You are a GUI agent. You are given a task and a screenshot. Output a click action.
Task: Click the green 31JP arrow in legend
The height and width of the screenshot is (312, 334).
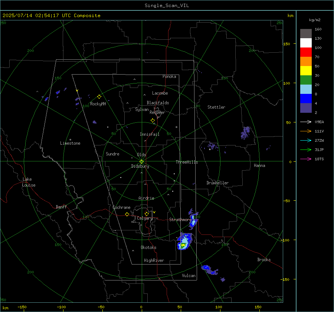[306, 150]
